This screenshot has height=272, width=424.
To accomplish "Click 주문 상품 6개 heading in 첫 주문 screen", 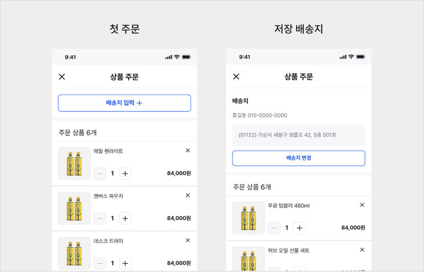I will click(78, 132).
